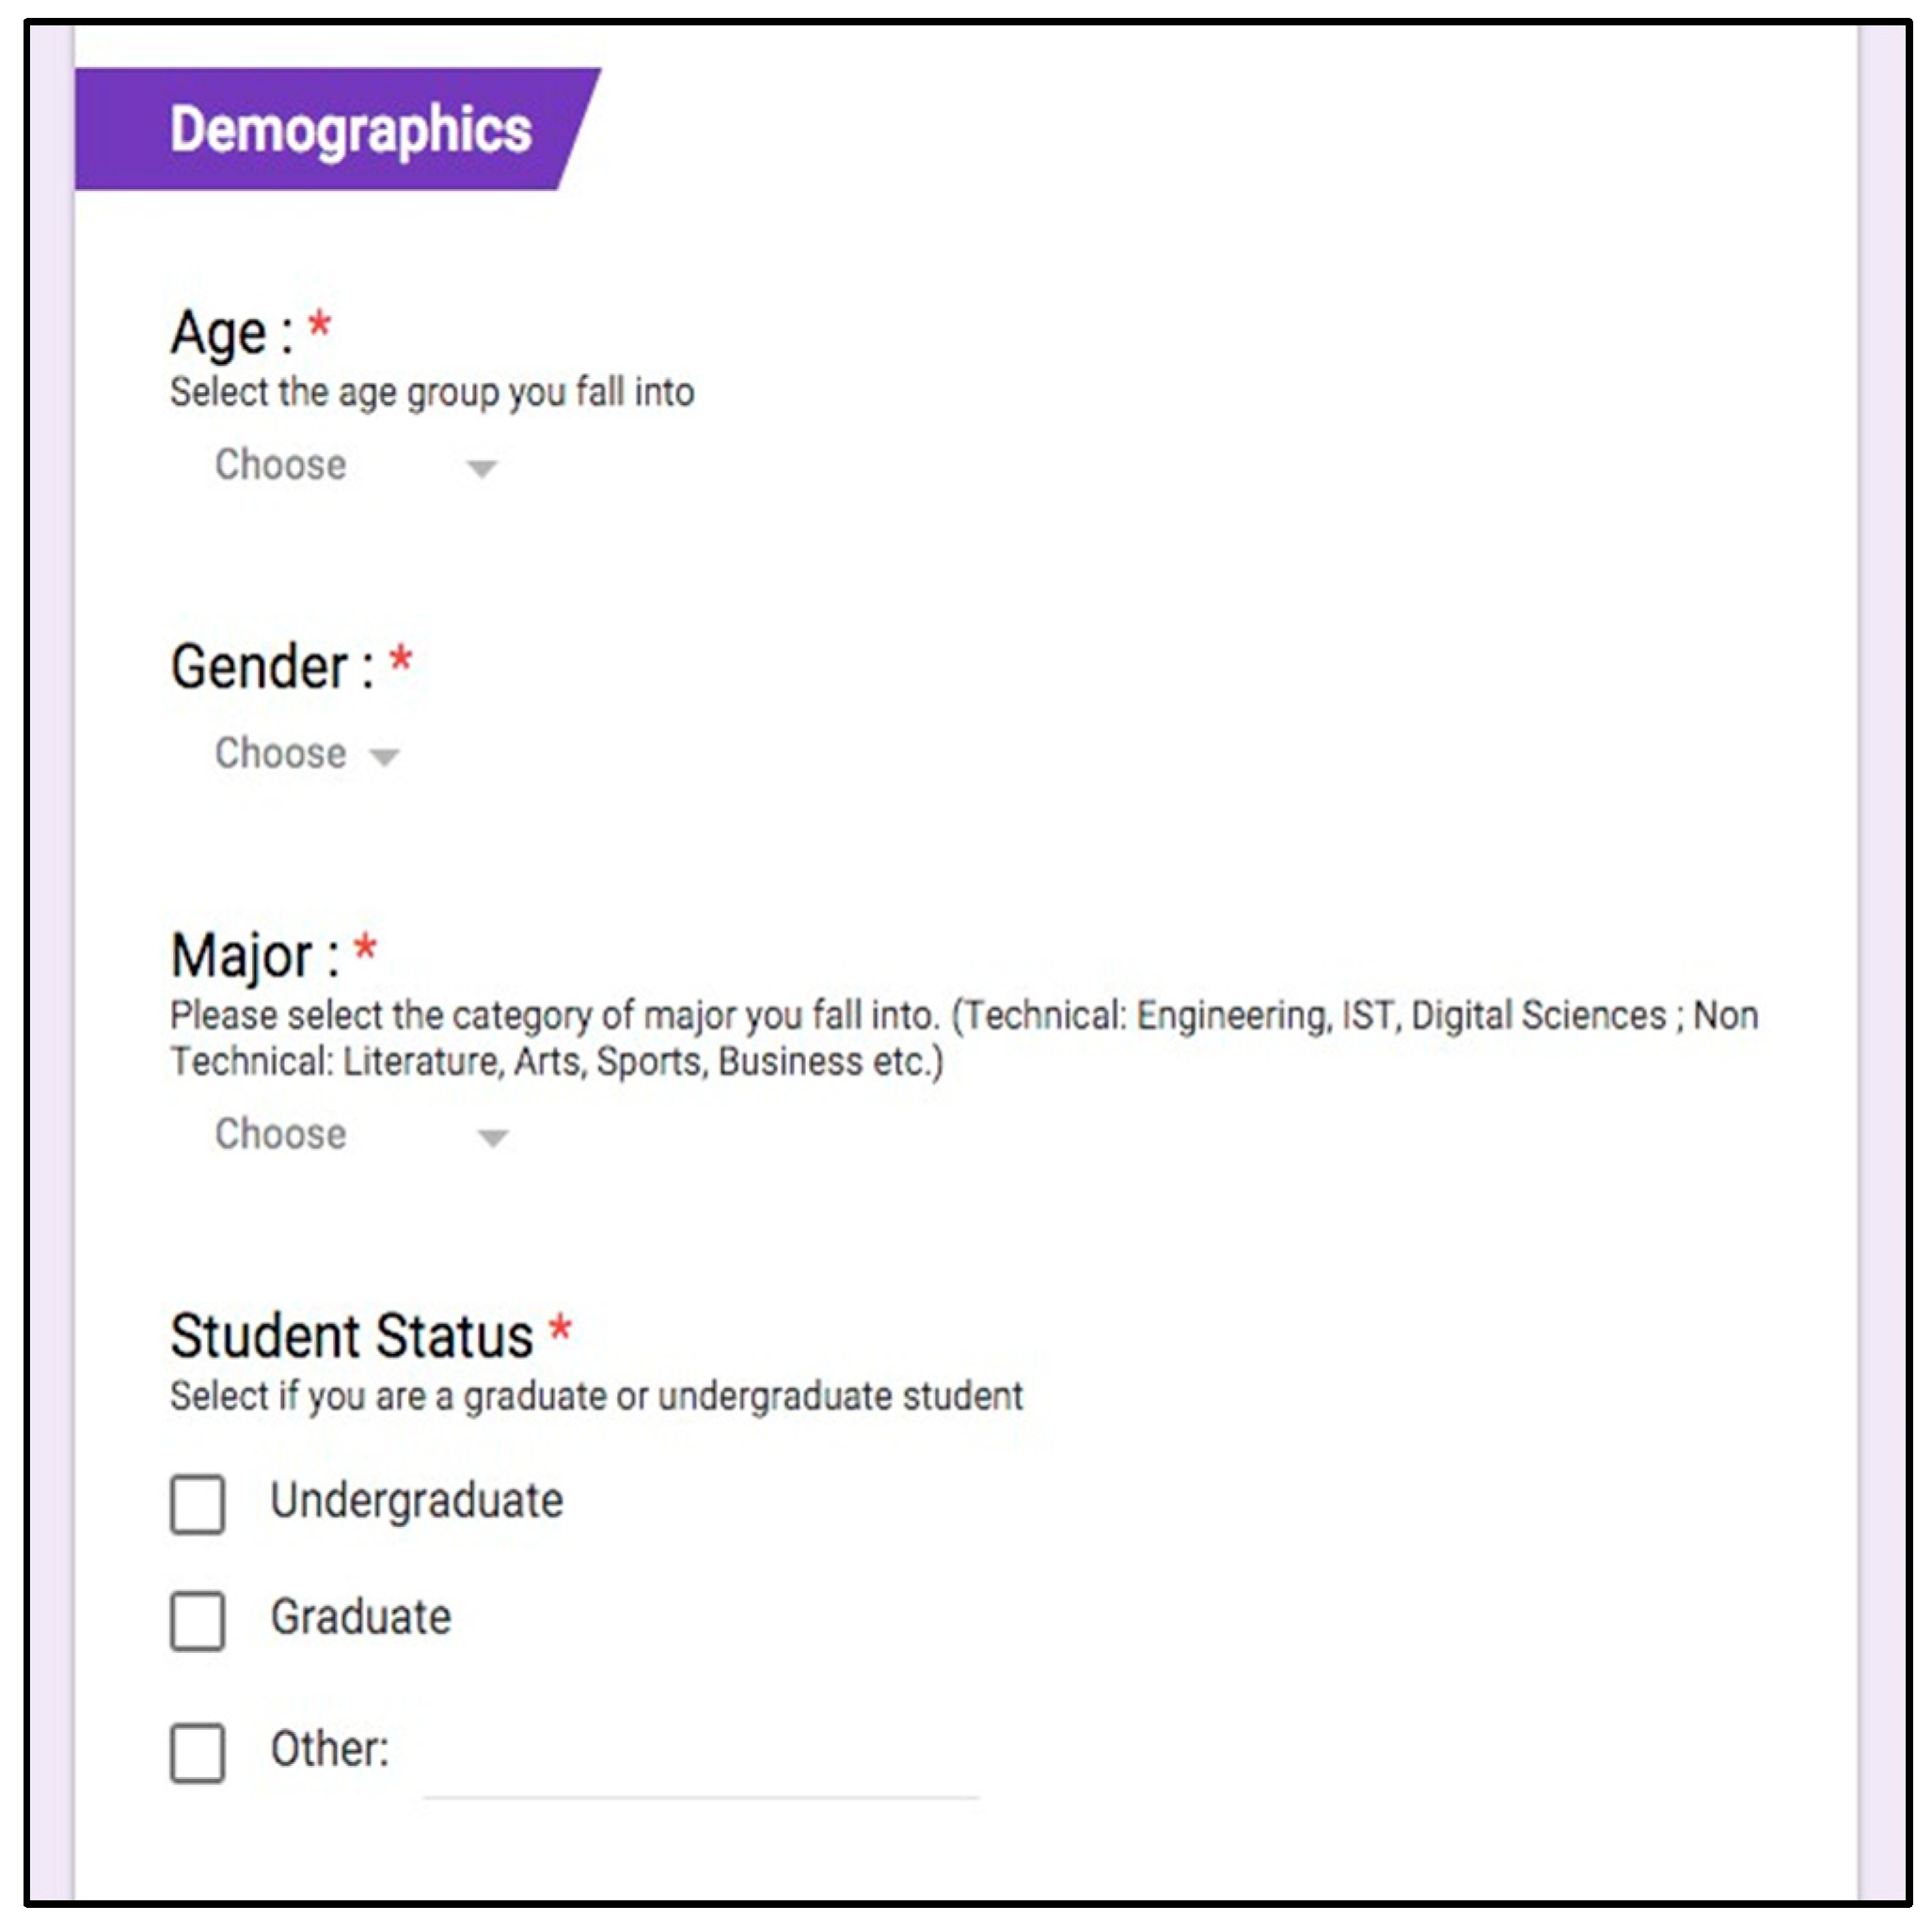Click the 'graduate or undergraduate student' helper text
The image size is (1932, 1921).
(x=596, y=1396)
